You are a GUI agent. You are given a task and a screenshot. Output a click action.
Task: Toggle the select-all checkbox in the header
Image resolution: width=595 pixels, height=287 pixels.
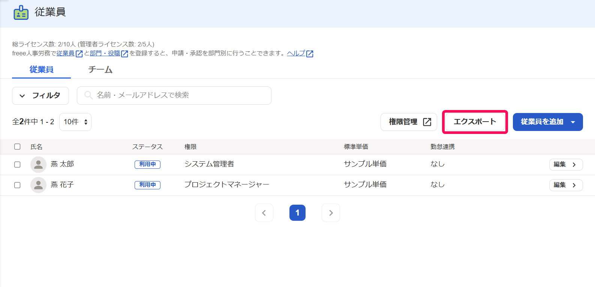pos(17,147)
